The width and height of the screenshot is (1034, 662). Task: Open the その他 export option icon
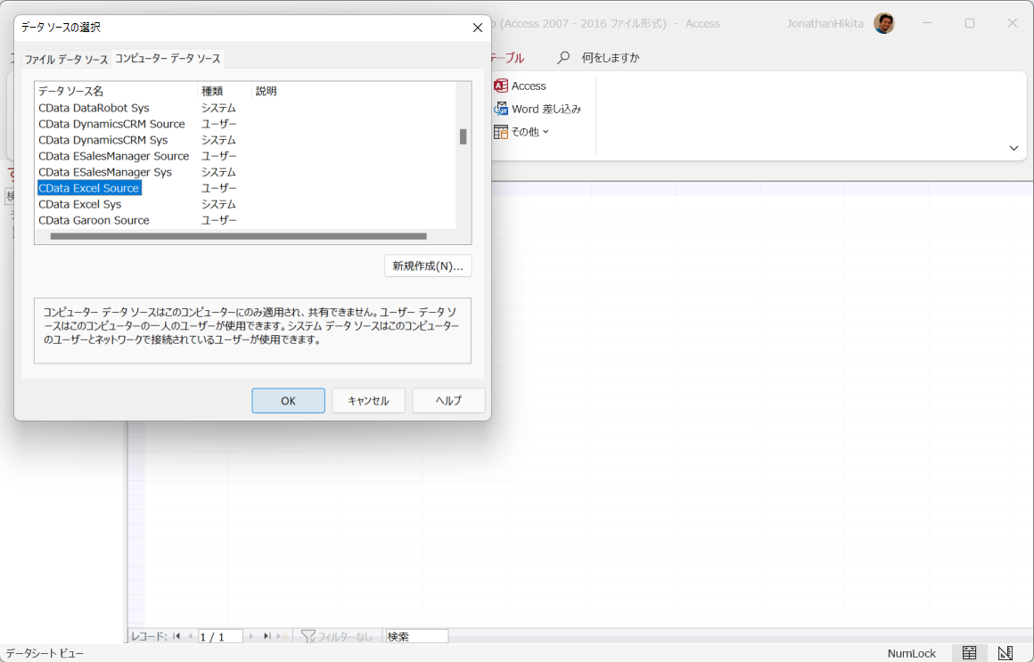pyautogui.click(x=501, y=130)
